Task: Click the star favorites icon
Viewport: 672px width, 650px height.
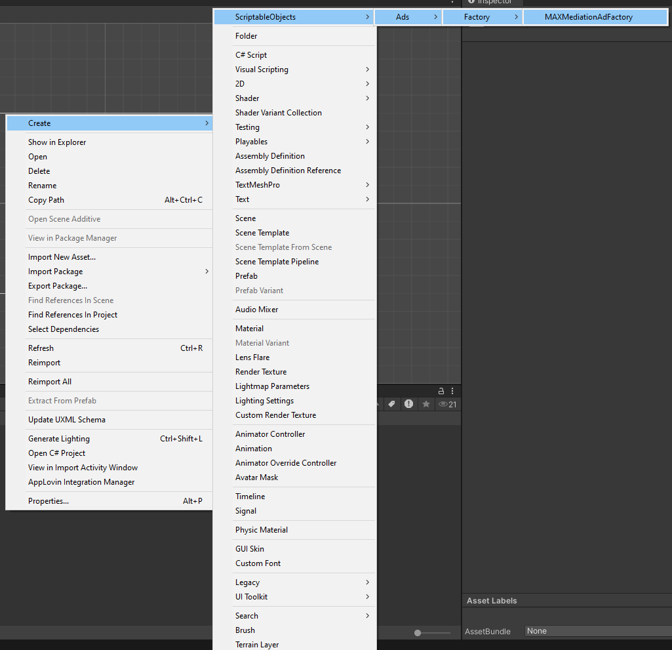Action: (425, 404)
